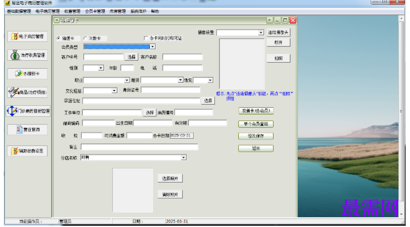Open the 摄像设置 dropdown
410x227 pixels.
pos(261,33)
